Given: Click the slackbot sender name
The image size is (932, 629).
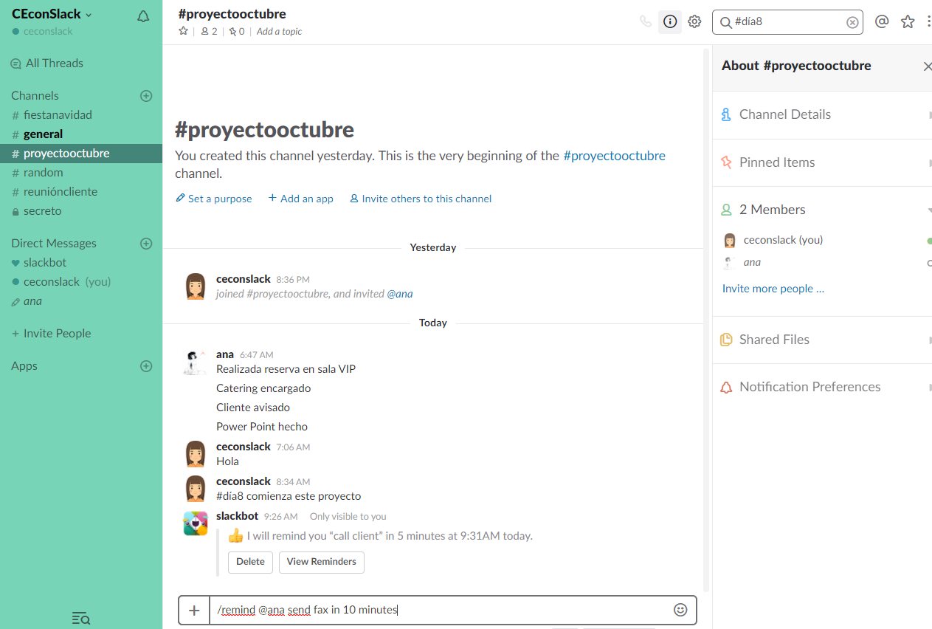Looking at the screenshot, I should pyautogui.click(x=237, y=516).
